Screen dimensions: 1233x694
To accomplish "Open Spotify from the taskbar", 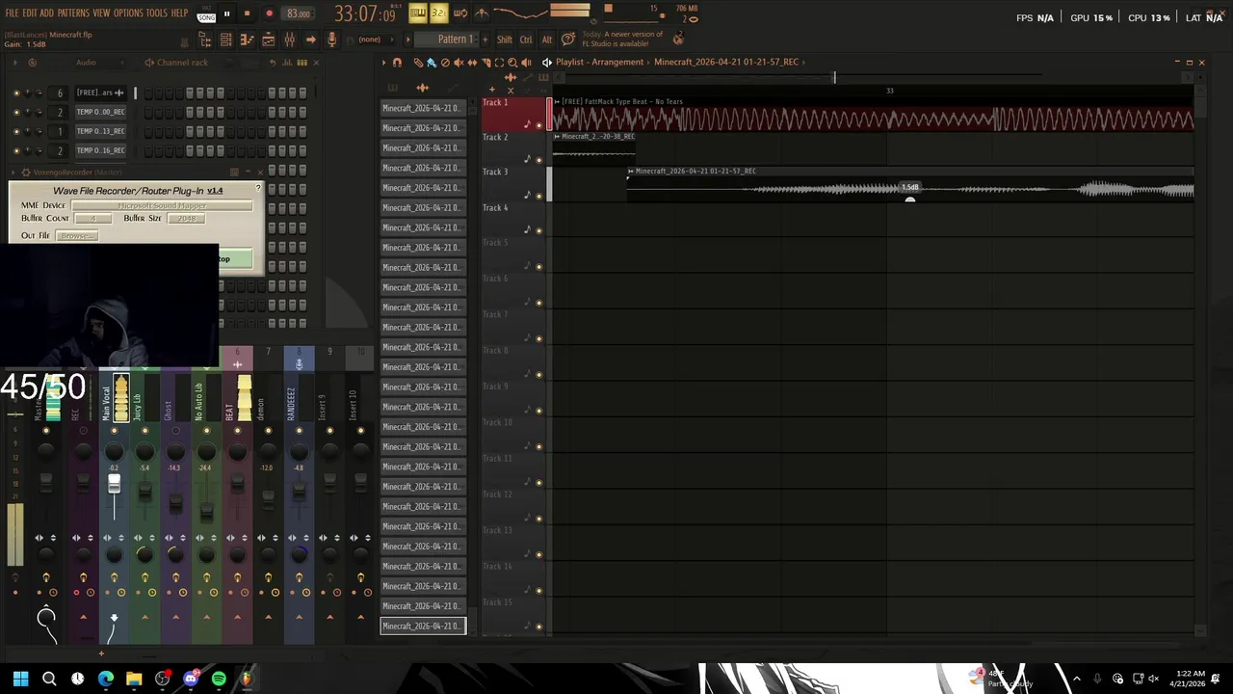I will (219, 679).
